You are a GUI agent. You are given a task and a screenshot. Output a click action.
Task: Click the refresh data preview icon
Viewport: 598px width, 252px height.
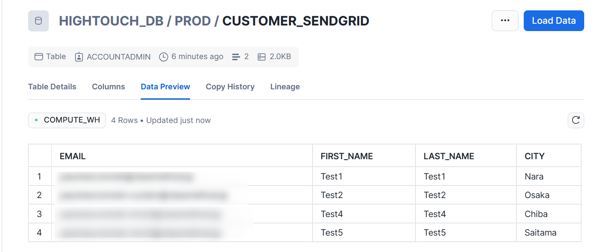576,120
